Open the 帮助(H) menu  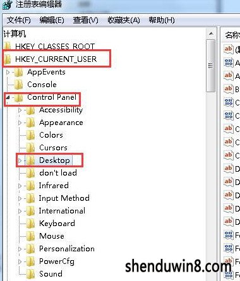(162, 20)
